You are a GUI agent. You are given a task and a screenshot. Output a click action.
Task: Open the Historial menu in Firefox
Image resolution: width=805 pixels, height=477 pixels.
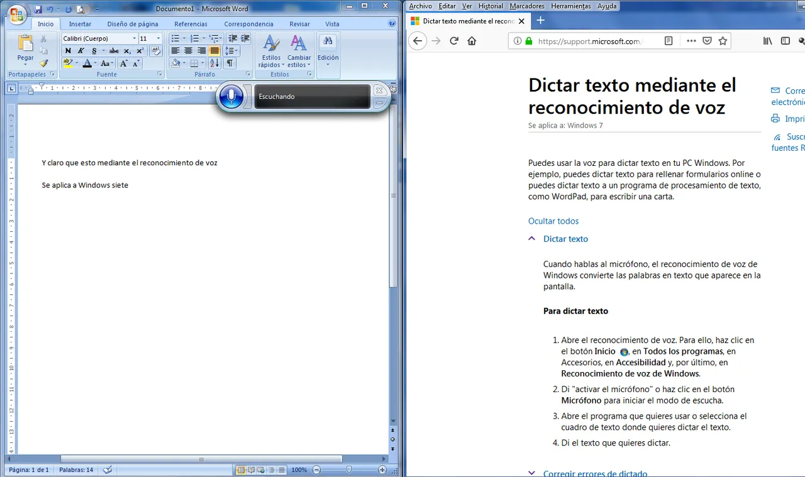[x=491, y=6]
